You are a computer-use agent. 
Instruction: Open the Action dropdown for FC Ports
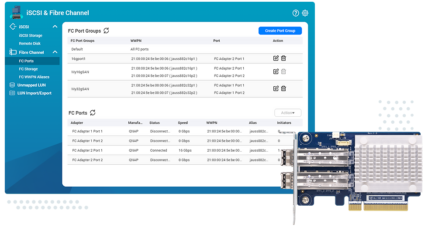tap(288, 113)
